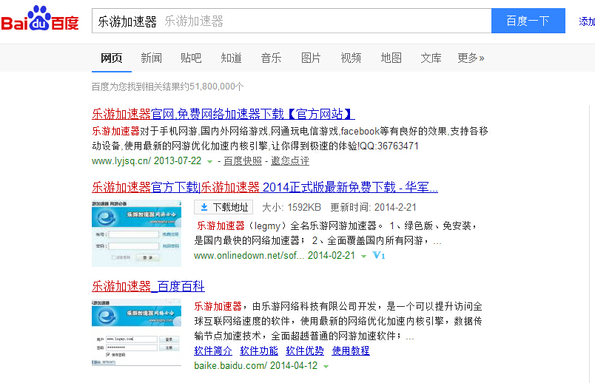Click thumbnail of the 华军 download result
The height and width of the screenshot is (383, 595).
(x=137, y=233)
